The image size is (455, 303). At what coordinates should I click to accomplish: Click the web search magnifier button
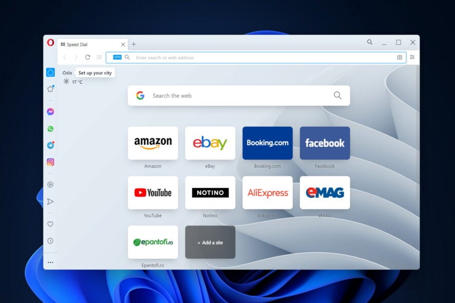337,95
